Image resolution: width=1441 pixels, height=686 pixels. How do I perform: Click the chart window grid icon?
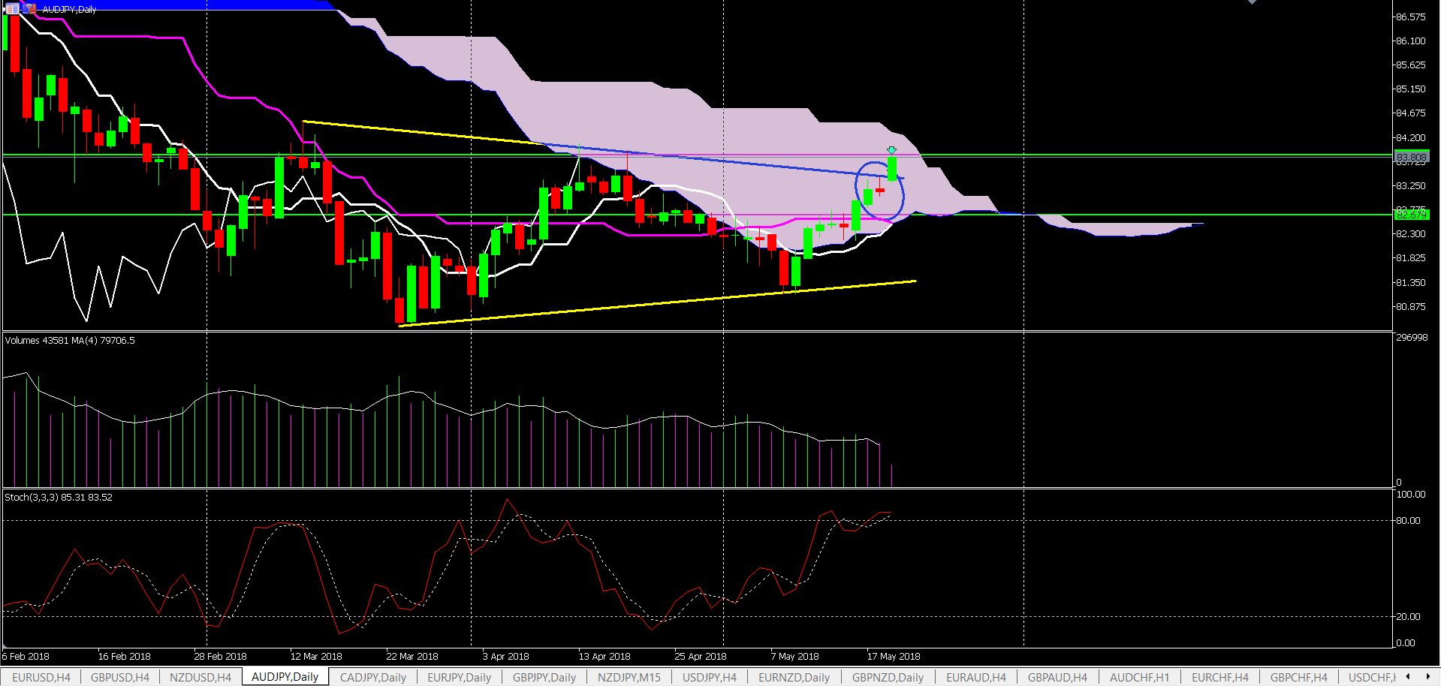(12, 9)
